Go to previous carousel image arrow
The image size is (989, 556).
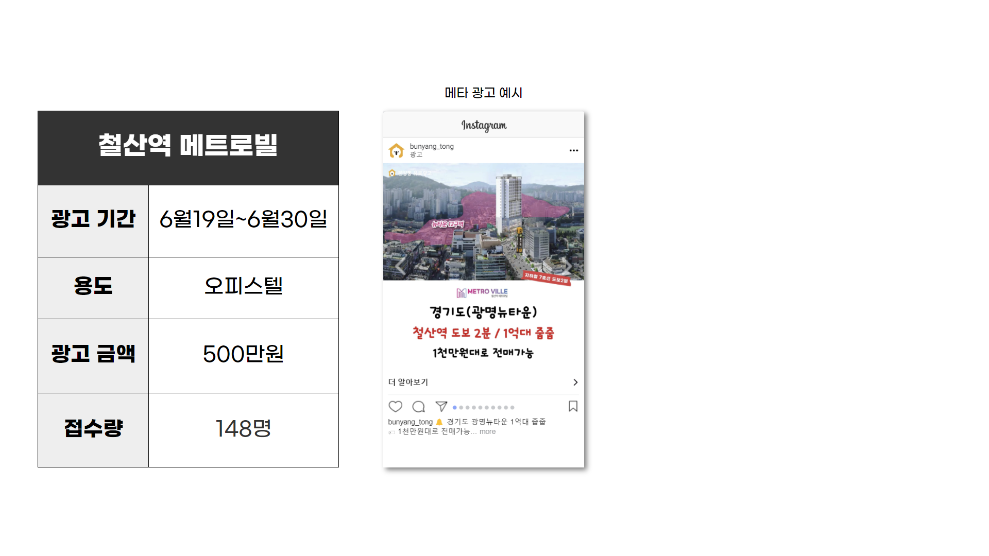(x=400, y=266)
